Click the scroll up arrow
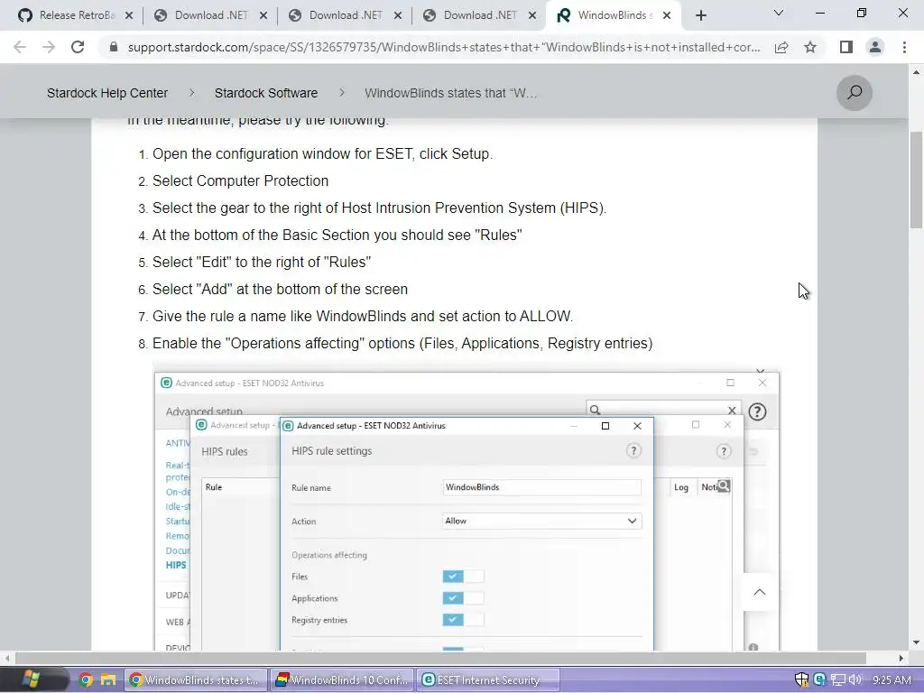This screenshot has height=693, width=924. tap(916, 72)
